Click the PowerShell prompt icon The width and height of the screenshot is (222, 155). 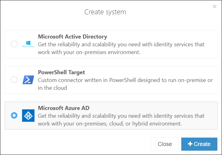click(x=28, y=80)
